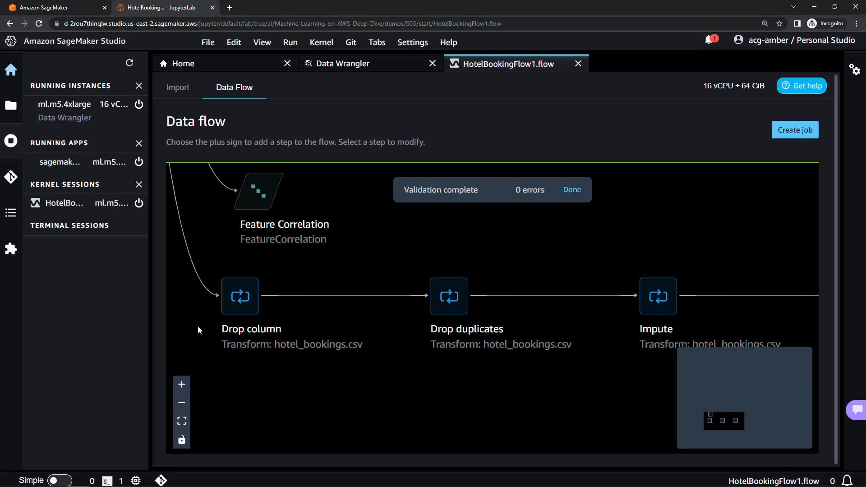Image resolution: width=866 pixels, height=487 pixels.
Task: Select the Impute transform node icon
Action: pos(658,296)
